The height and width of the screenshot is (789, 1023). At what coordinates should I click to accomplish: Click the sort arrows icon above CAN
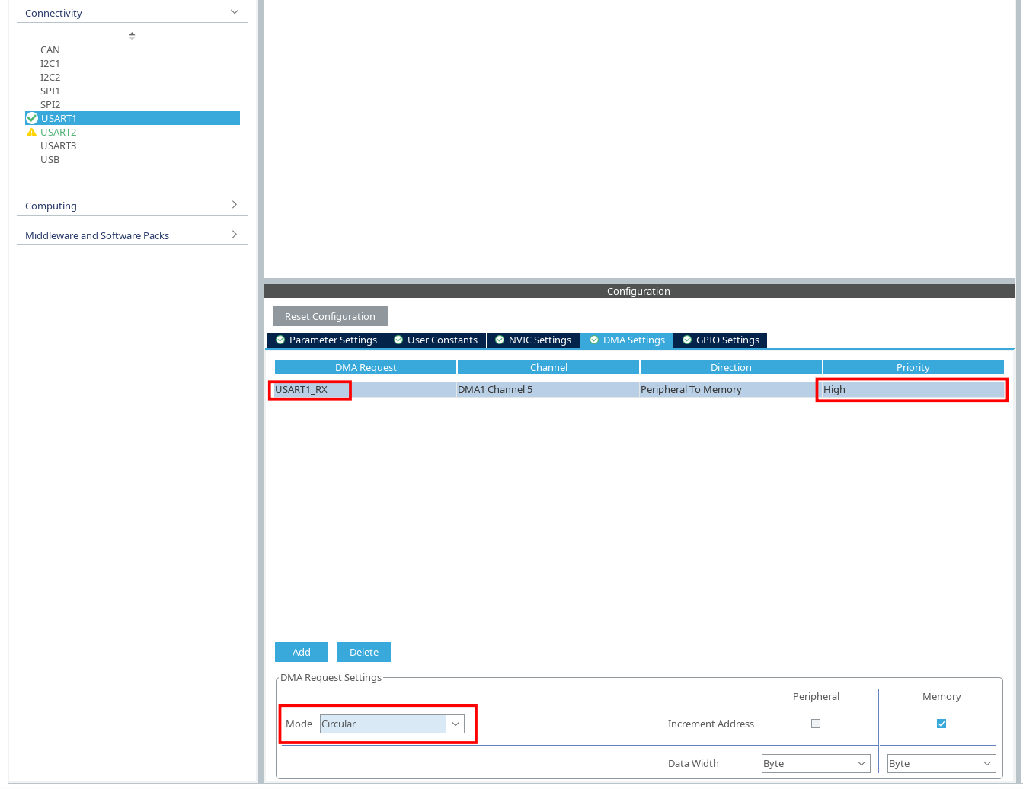coord(132,35)
